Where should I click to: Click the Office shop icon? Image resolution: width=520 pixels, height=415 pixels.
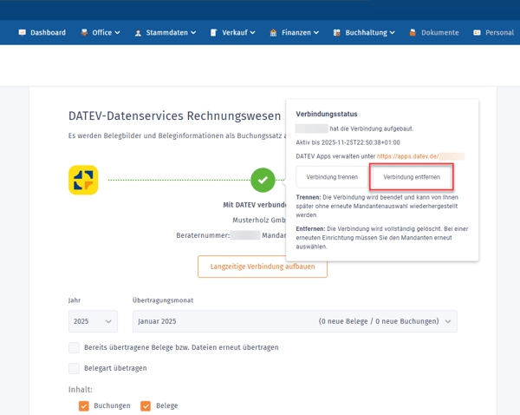pos(84,32)
